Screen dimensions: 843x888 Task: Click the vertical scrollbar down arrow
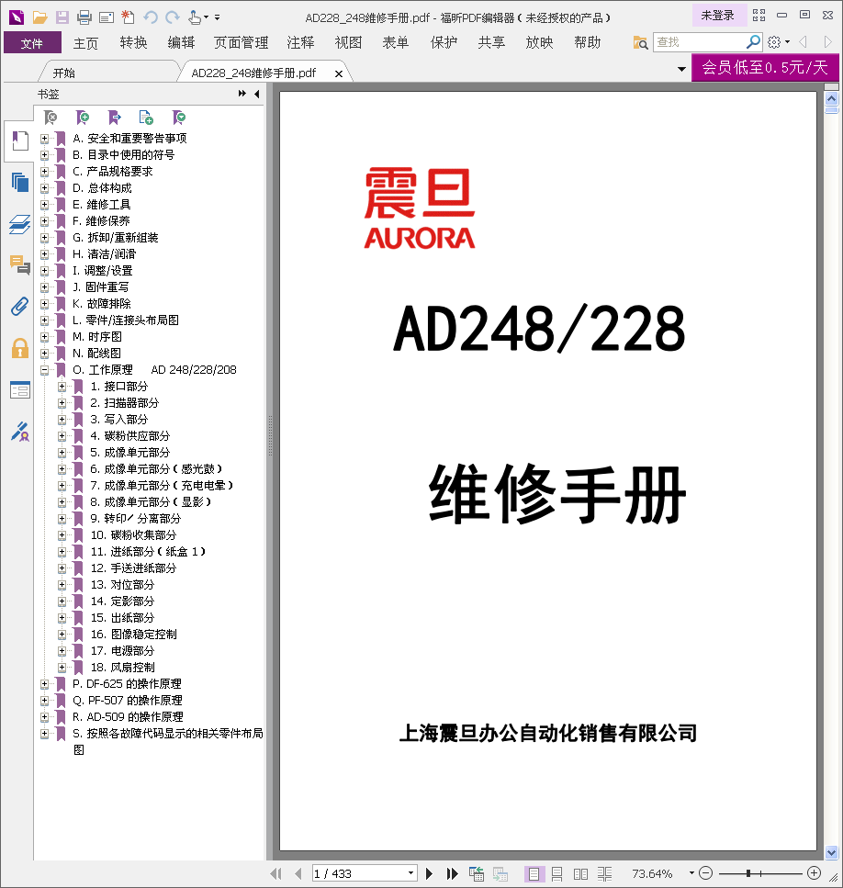point(831,852)
